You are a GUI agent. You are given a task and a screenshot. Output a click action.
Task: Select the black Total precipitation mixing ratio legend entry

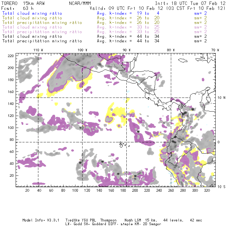point(40,41)
